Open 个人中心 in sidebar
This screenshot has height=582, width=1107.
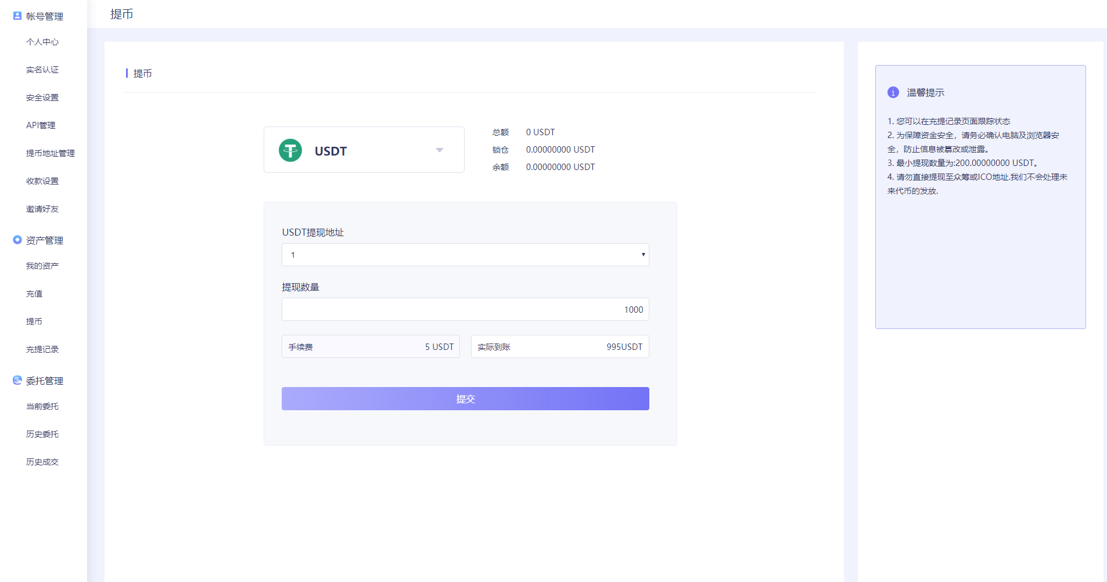[42, 42]
